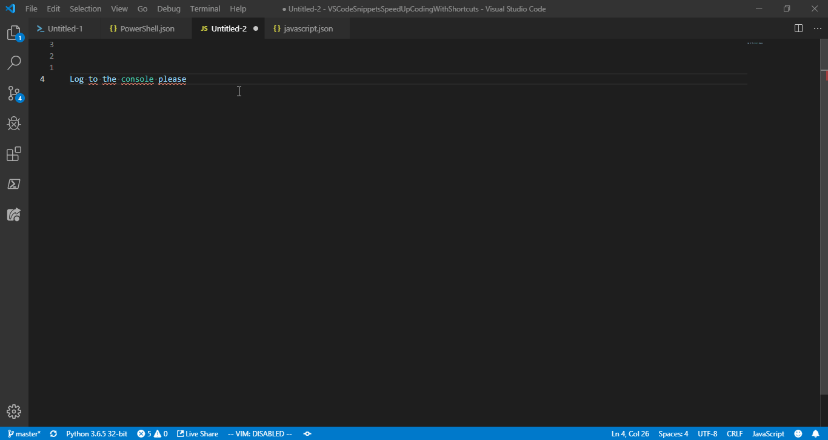Open the View menu

(x=119, y=8)
